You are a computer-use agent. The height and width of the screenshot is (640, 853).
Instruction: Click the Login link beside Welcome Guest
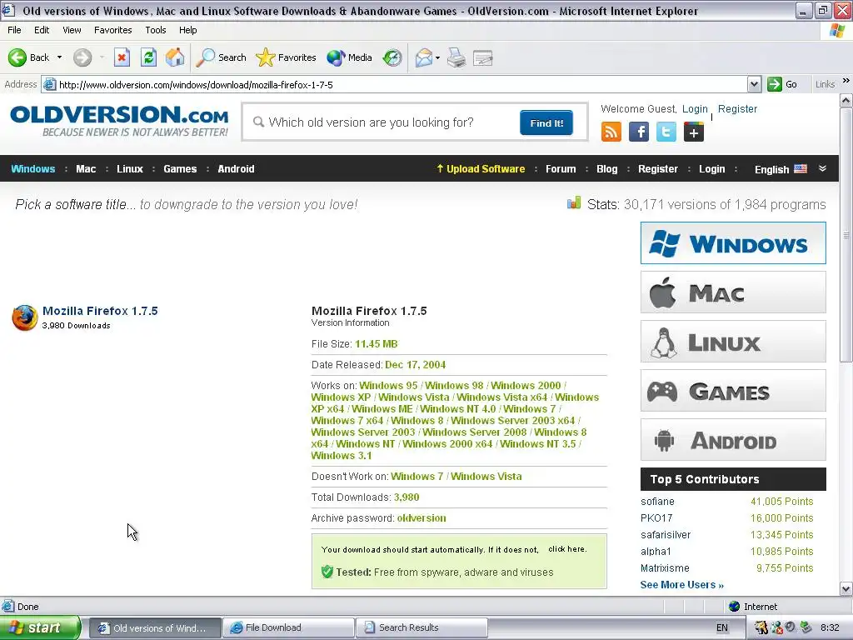click(695, 109)
